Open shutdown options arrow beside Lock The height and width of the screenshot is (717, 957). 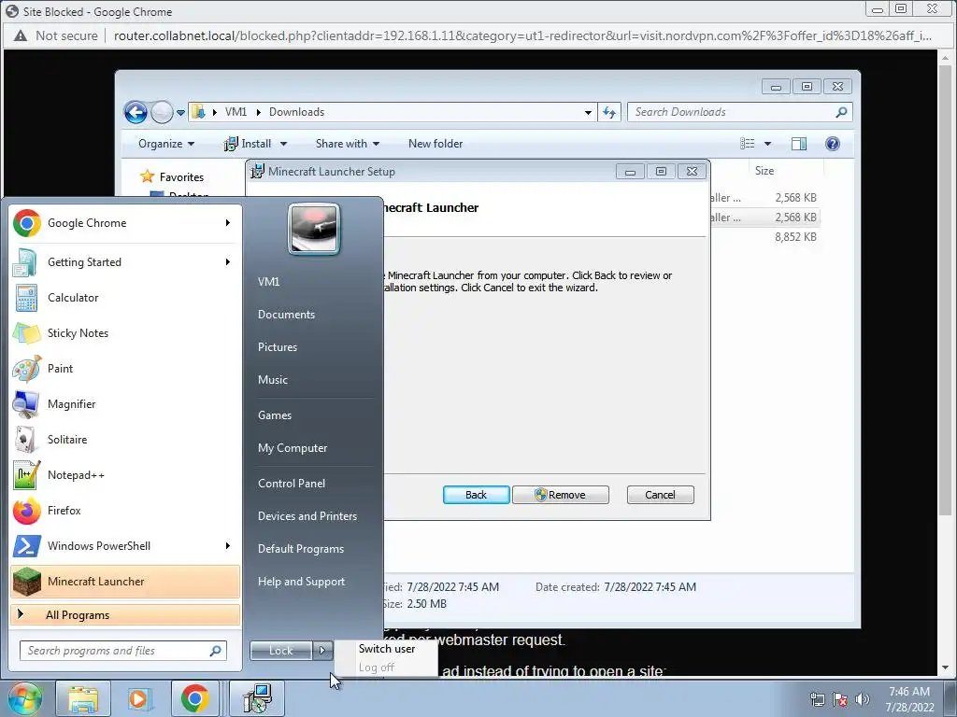(x=322, y=651)
